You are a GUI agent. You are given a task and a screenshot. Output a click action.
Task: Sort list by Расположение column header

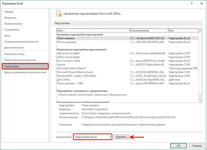[149, 30]
